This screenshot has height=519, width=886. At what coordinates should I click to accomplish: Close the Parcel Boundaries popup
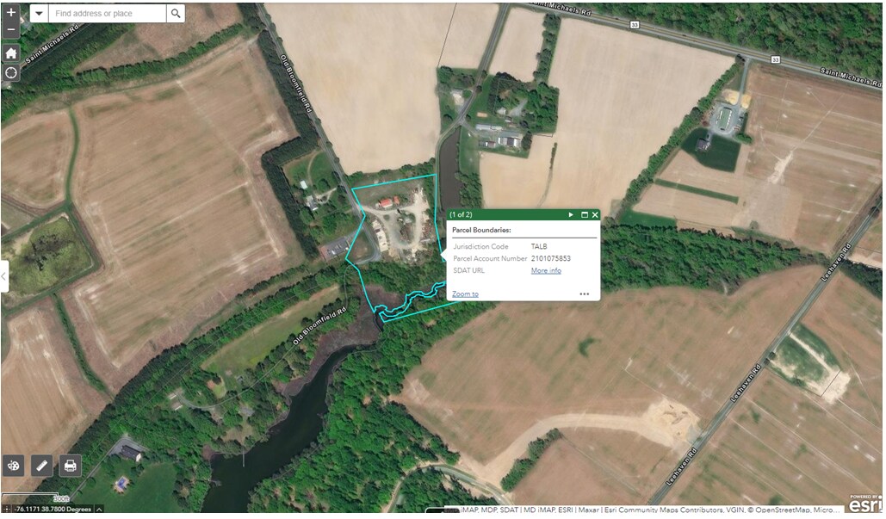coord(595,214)
